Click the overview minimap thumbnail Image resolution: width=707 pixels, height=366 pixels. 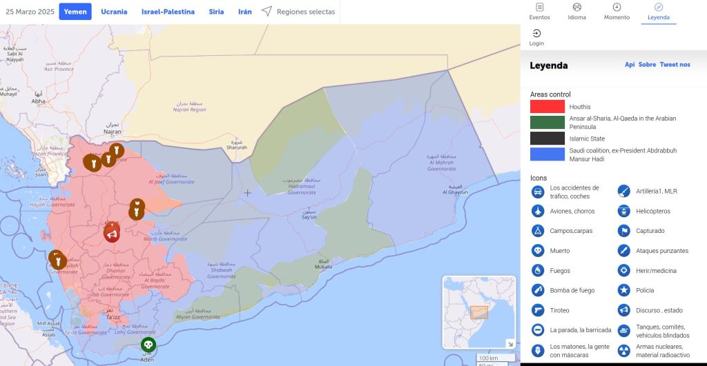coord(479,312)
